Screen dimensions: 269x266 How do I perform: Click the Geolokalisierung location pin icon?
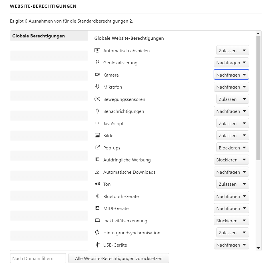(x=97, y=62)
